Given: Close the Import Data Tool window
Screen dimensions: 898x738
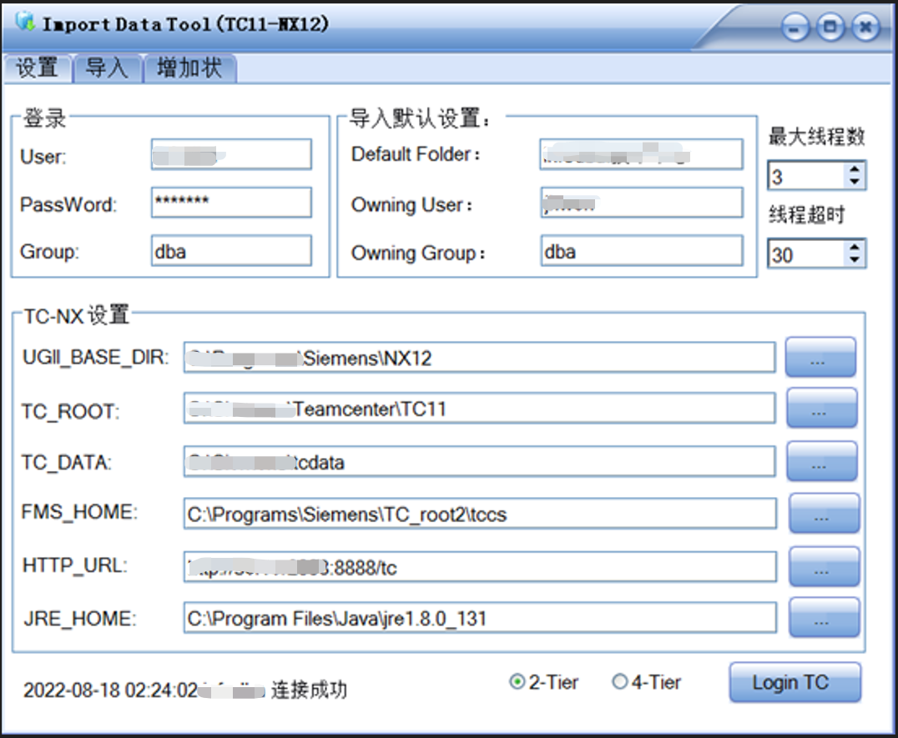Looking at the screenshot, I should pyautogui.click(x=865, y=27).
